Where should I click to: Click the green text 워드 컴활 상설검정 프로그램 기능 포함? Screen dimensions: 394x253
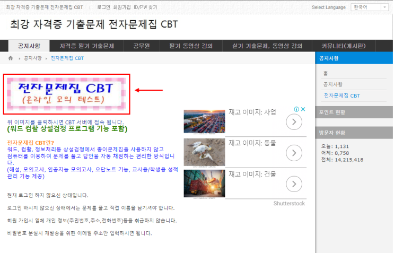67,129
